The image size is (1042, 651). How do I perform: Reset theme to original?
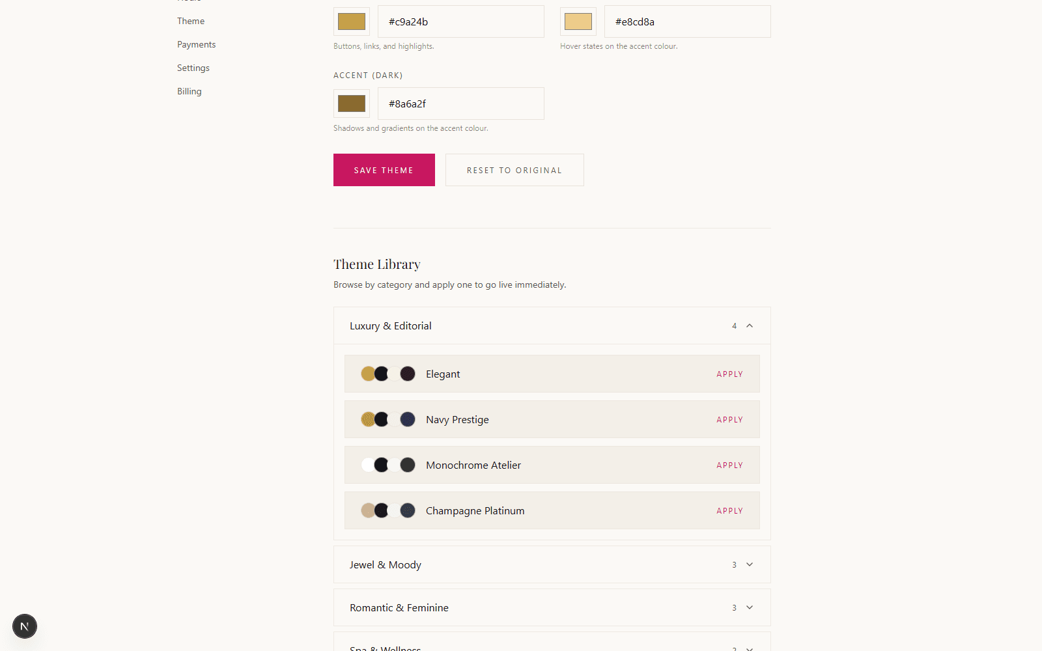pos(514,170)
